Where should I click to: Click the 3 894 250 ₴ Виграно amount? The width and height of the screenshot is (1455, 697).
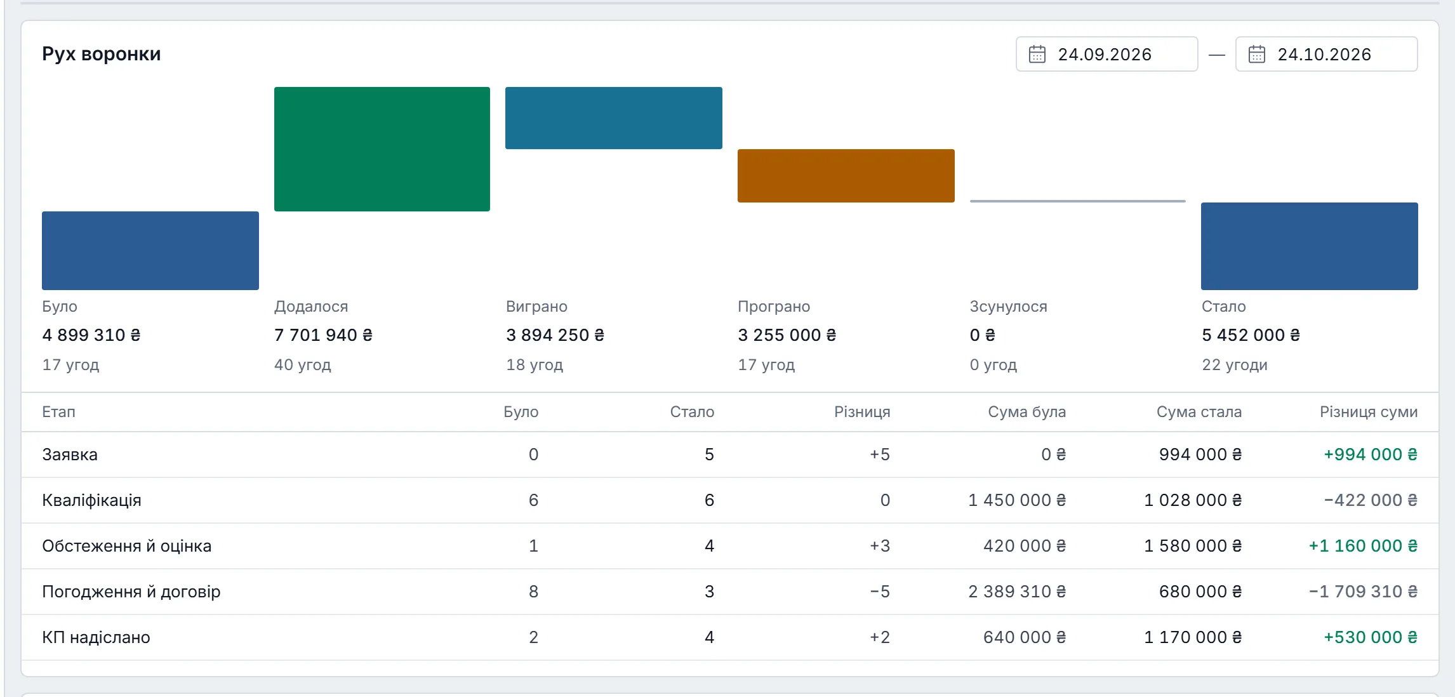(555, 335)
